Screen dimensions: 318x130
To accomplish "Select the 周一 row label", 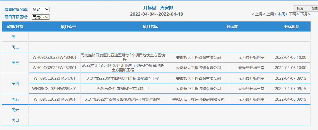I will [15, 37].
